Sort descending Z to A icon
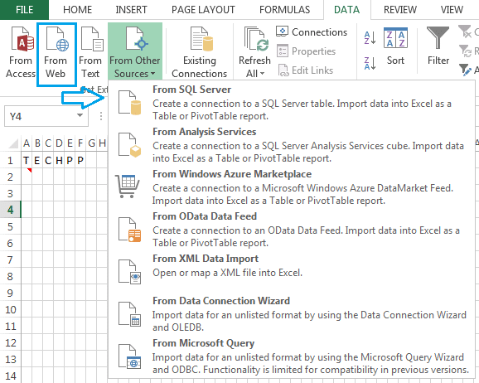The width and height of the screenshot is (479, 383). coord(370,63)
